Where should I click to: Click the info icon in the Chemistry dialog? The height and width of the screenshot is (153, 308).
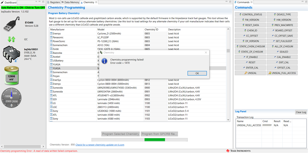coord(104,61)
